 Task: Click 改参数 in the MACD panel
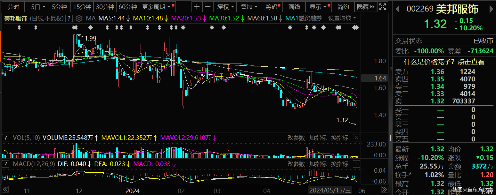click(x=296, y=164)
